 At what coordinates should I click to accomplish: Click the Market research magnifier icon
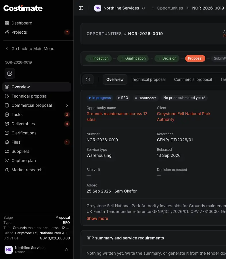tap(7, 170)
